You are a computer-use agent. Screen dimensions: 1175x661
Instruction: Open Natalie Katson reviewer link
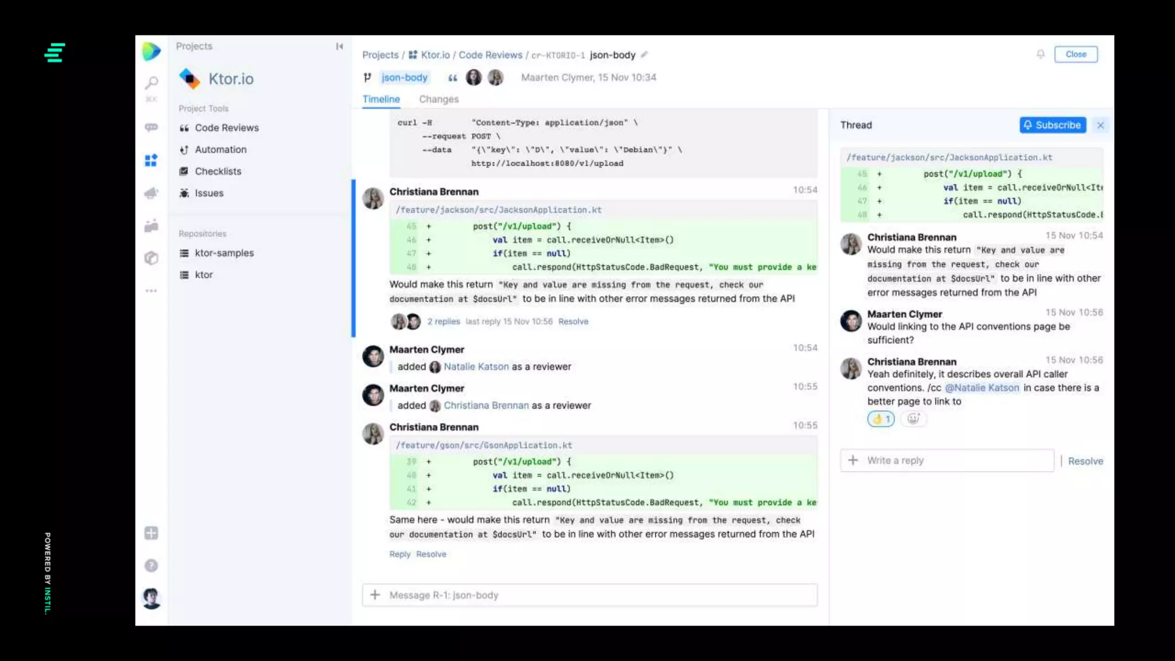pyautogui.click(x=476, y=367)
